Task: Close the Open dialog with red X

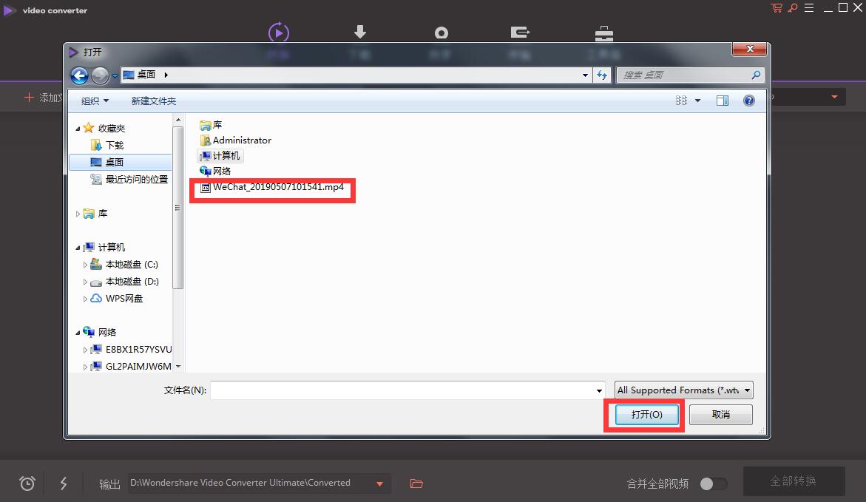Action: (x=749, y=49)
